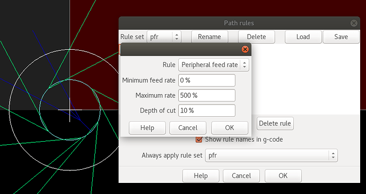
Task: Click the Load button in Path rules
Action: (303, 37)
